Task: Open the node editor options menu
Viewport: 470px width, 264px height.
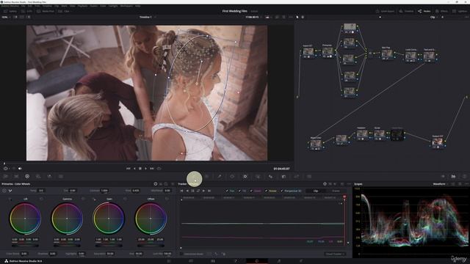Action: click(466, 17)
